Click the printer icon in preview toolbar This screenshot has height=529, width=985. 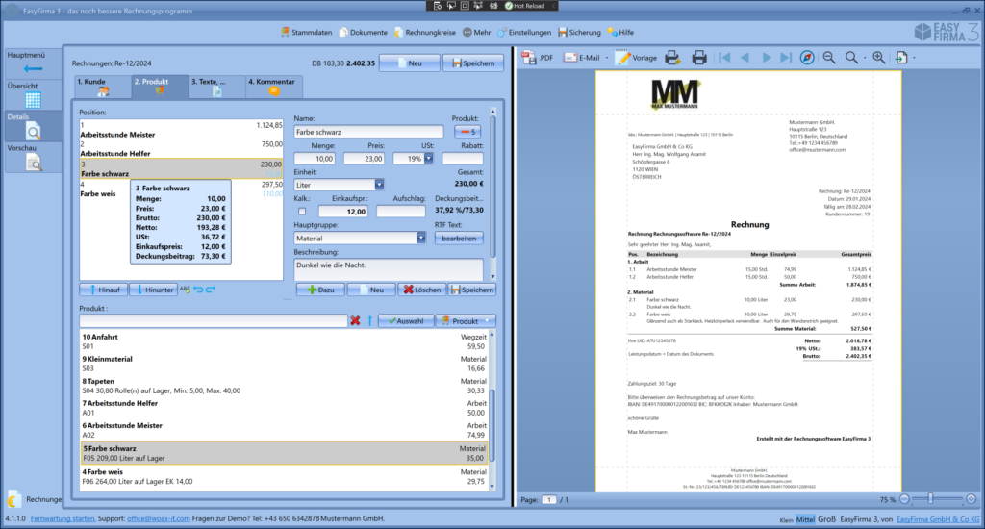pyautogui.click(x=699, y=58)
